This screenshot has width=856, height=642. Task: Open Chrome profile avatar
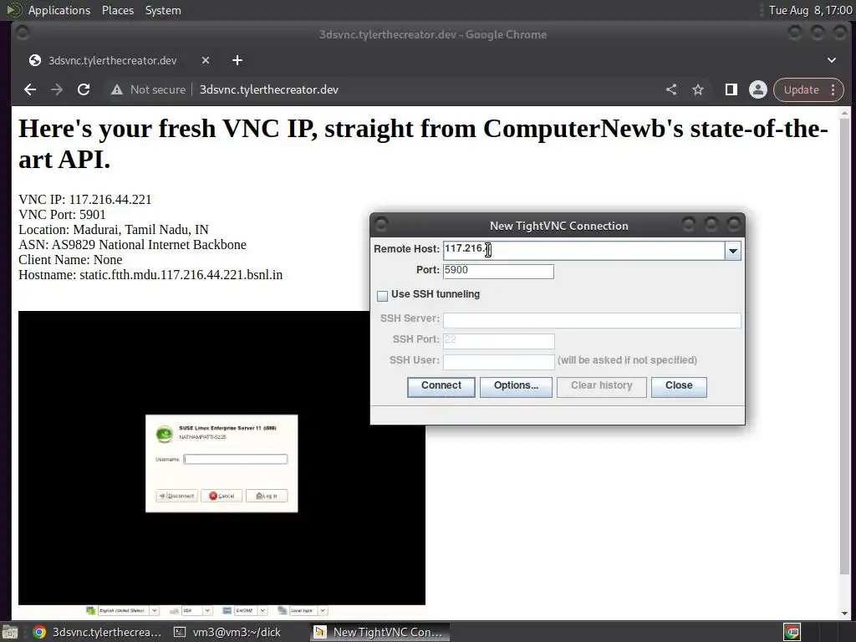click(757, 89)
